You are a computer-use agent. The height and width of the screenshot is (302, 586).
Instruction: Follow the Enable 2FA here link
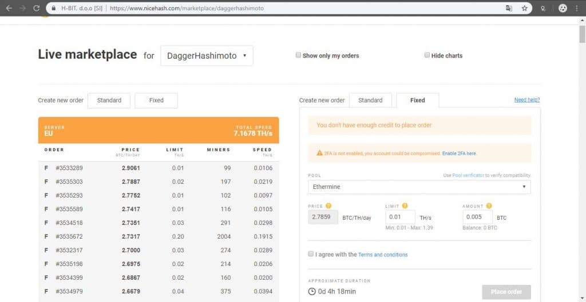460,153
